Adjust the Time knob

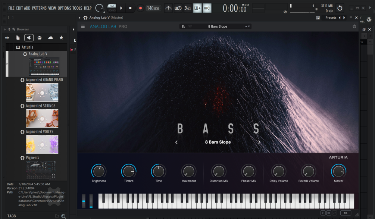(159, 171)
